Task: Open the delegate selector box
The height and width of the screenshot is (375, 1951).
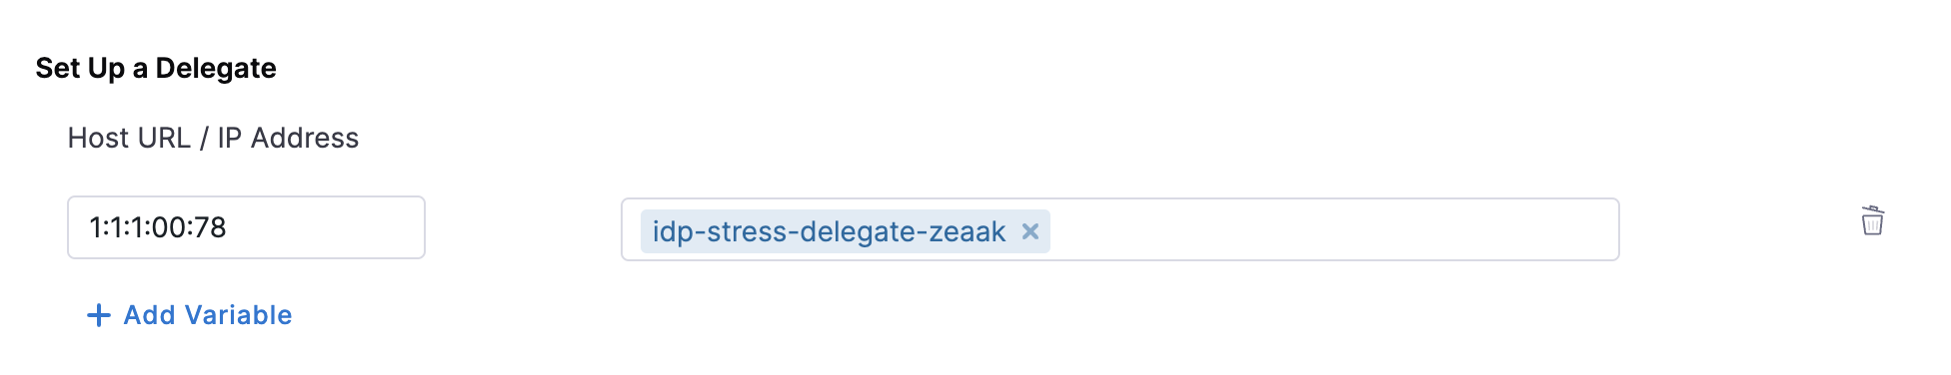Action: pos(1119,229)
